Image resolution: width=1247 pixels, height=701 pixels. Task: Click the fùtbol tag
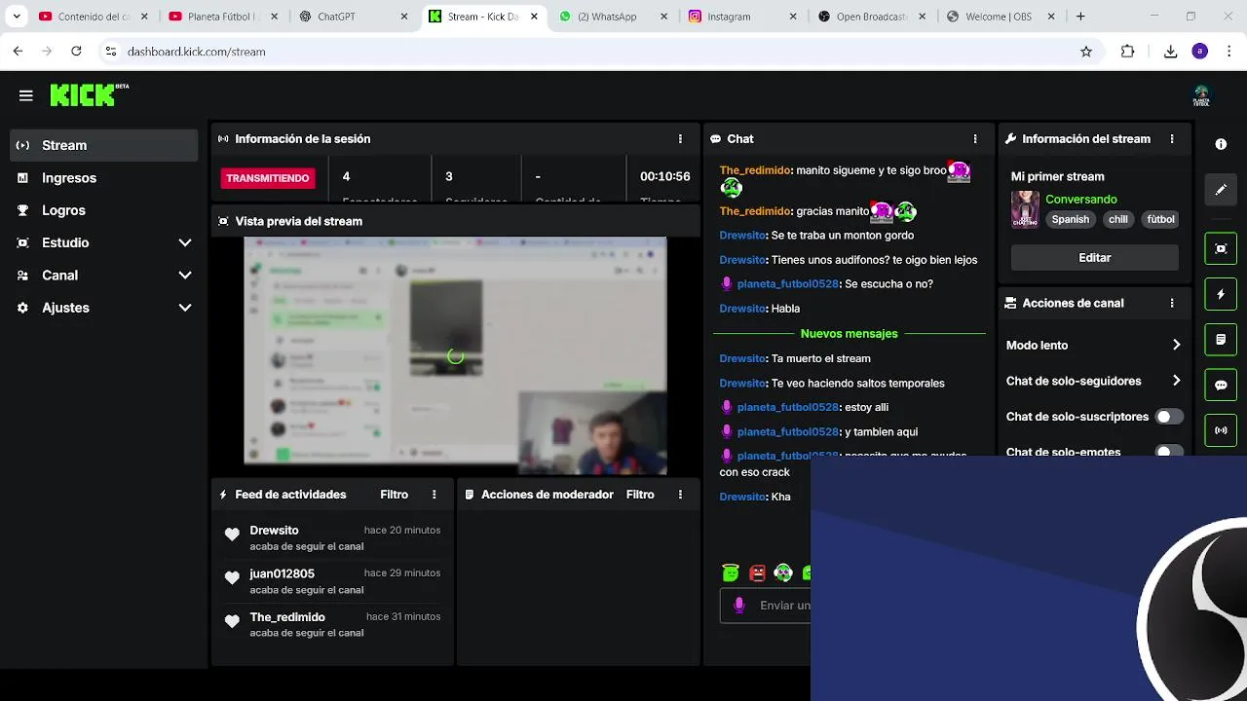point(1160,220)
